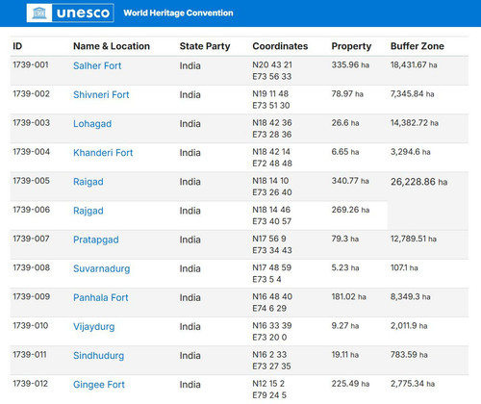Click the unesco wordmark in header

tap(83, 13)
